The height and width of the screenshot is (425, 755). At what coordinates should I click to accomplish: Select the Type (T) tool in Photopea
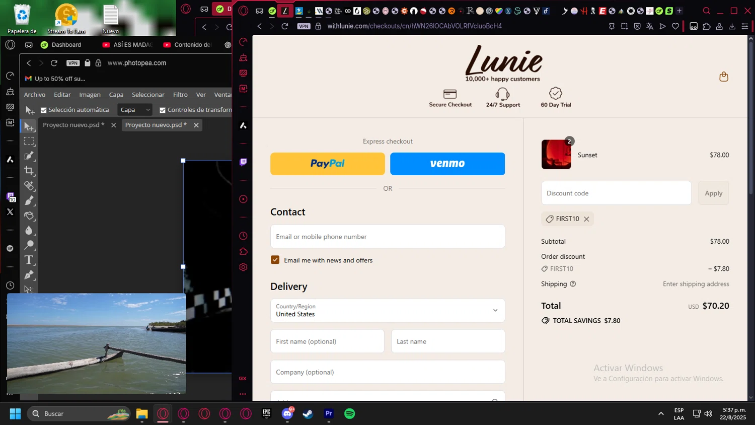pos(29,260)
